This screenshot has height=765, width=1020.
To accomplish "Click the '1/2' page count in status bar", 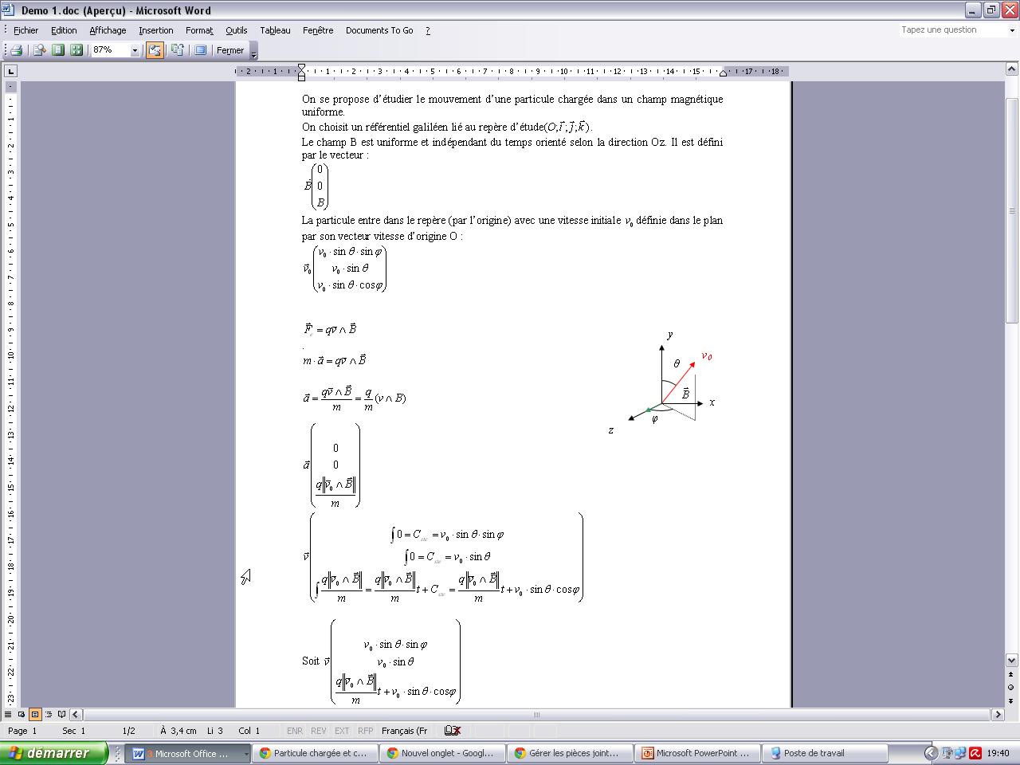I will pyautogui.click(x=128, y=731).
